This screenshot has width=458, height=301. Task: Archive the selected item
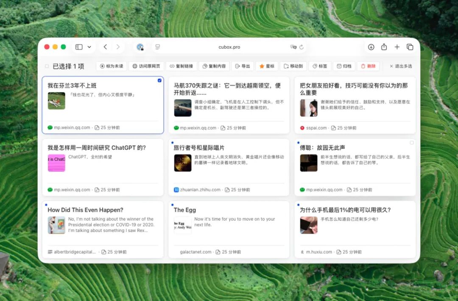point(344,66)
